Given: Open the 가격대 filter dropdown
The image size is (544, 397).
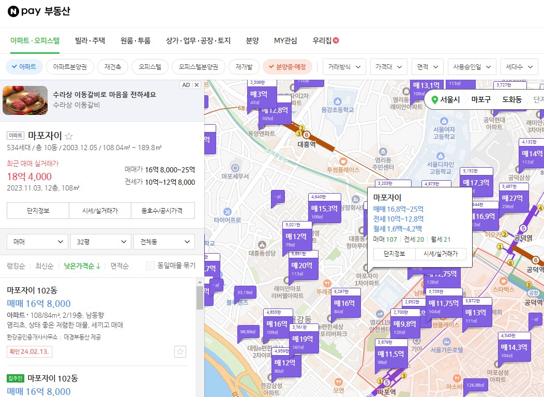Looking at the screenshot, I should coord(388,67).
